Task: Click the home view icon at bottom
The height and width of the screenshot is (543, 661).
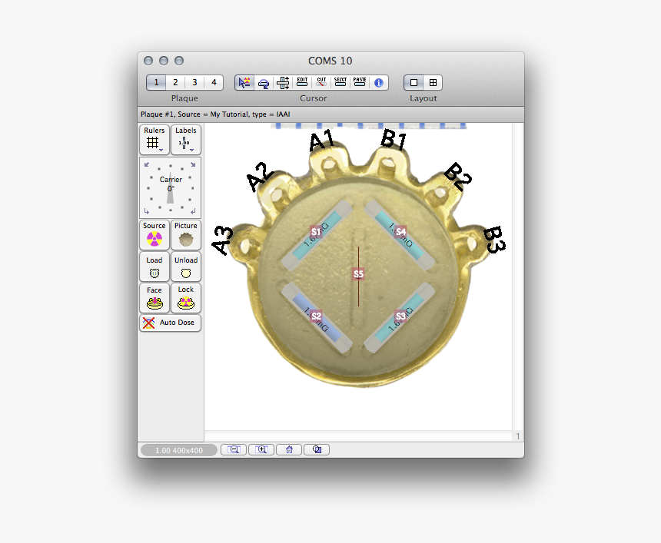Action: 289,449
